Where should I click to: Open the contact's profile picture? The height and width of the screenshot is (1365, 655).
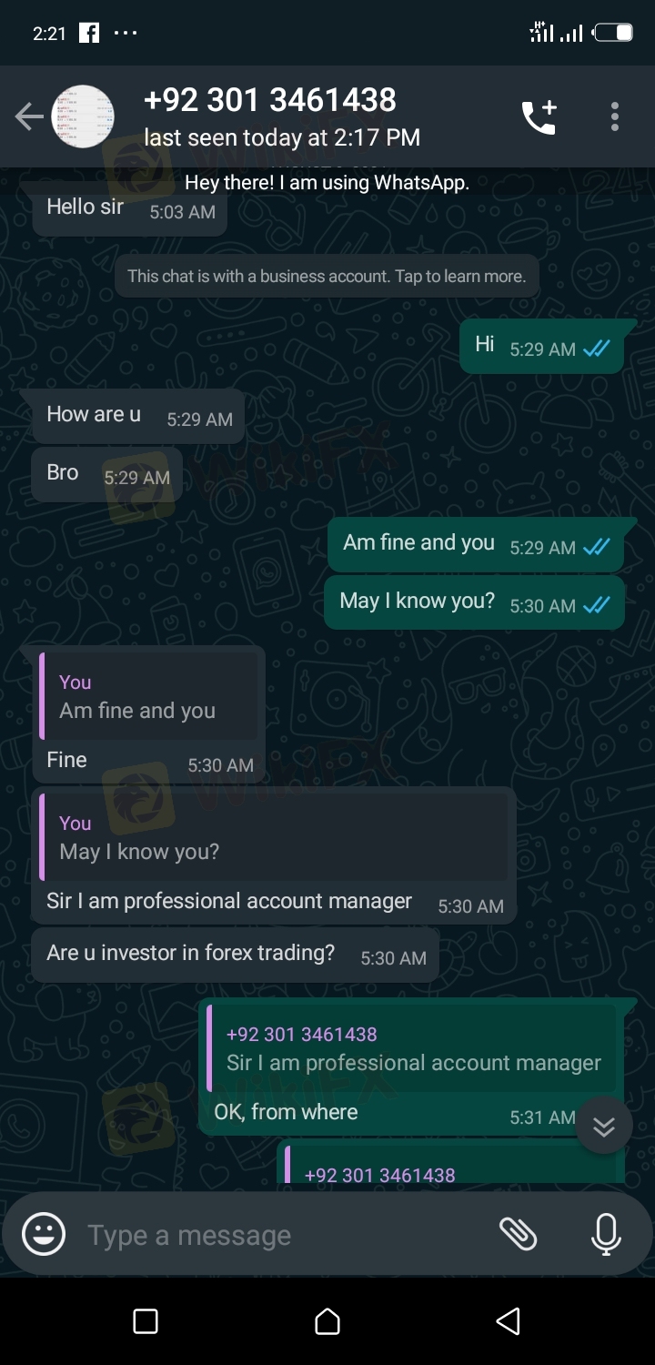pyautogui.click(x=83, y=117)
